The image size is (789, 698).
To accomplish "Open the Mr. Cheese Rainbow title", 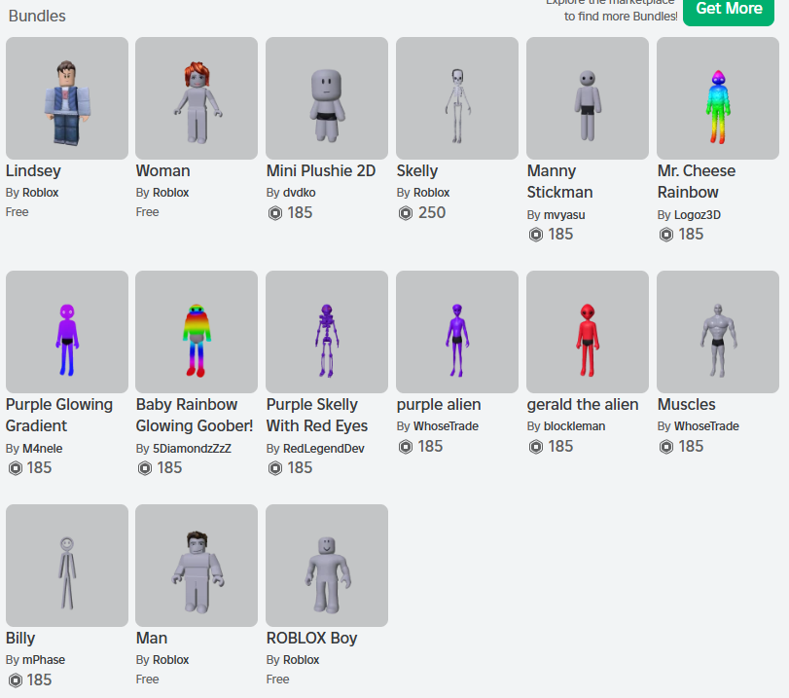I will (x=697, y=182).
